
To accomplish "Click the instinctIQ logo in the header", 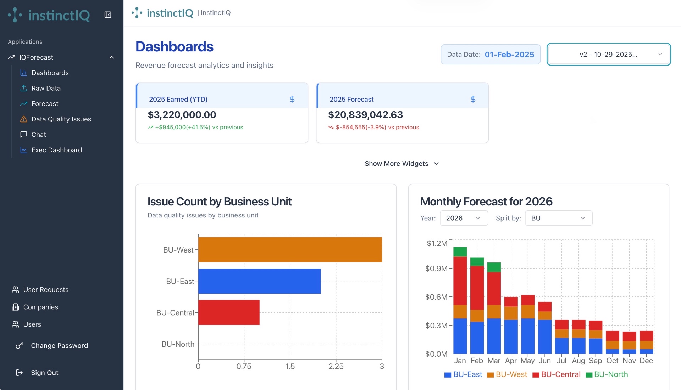I will [x=162, y=13].
